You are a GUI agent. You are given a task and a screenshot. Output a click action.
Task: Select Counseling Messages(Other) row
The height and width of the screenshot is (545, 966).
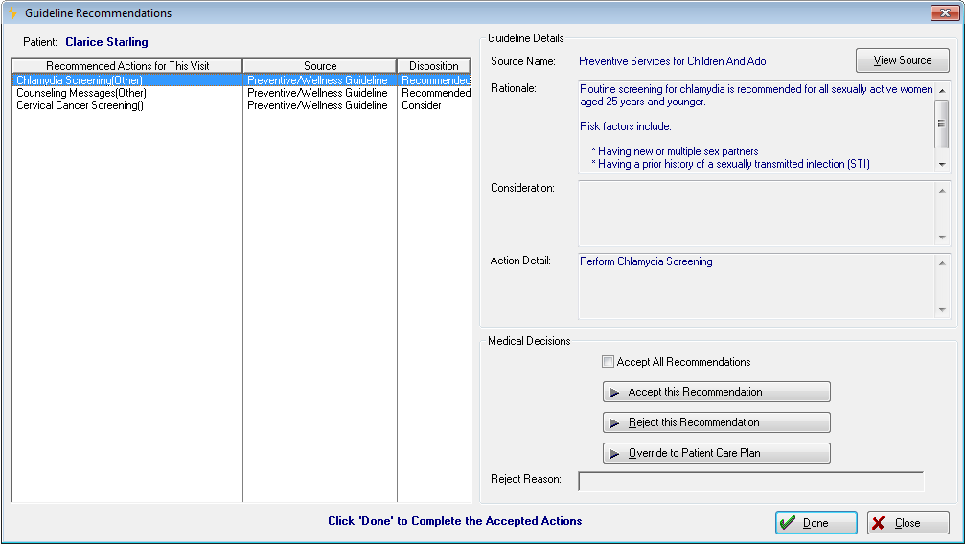pyautogui.click(x=241, y=93)
